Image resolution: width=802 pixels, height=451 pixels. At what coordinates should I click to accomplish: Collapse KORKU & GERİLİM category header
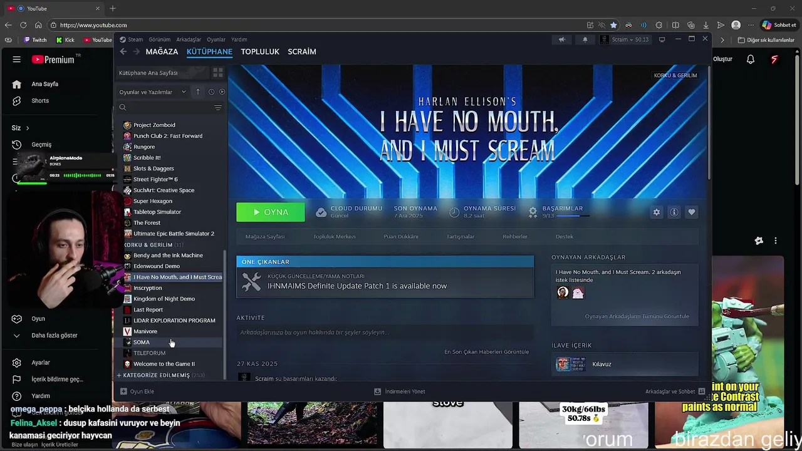(x=154, y=245)
